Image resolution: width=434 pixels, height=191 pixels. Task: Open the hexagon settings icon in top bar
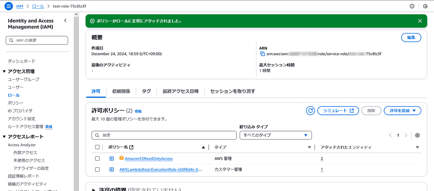pyautogui.click(x=425, y=6)
